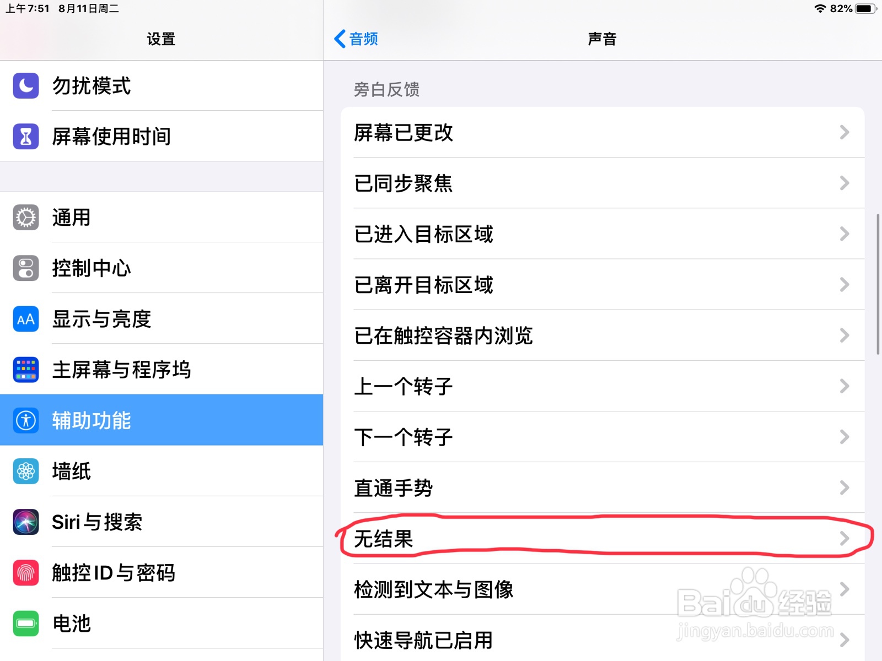Select 已进入目标区域 sound option
Viewport: 882px width, 661px height.
pyautogui.click(x=603, y=234)
